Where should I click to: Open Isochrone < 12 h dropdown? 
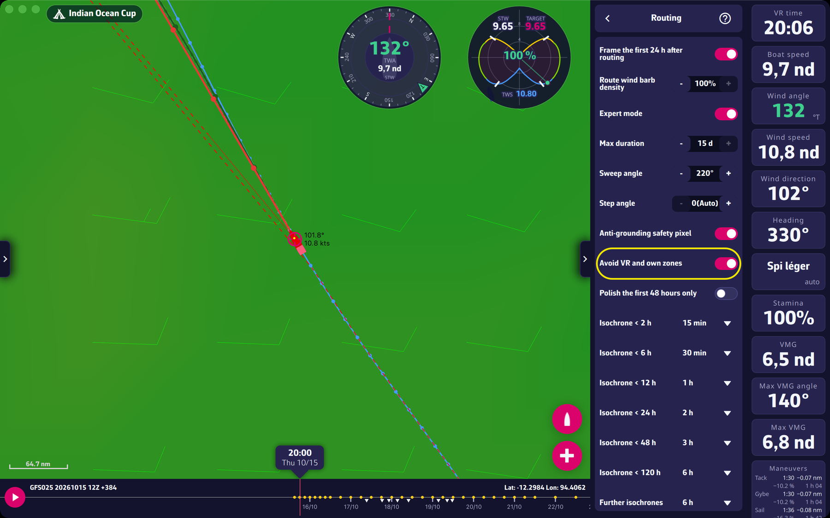727,383
